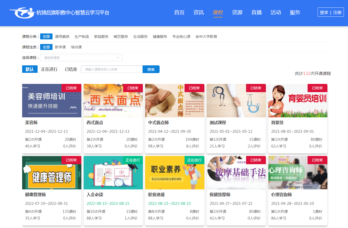This screenshot has width=348, height=228.
Task: Switch to the 资源 navigation item
Action: click(x=237, y=12)
